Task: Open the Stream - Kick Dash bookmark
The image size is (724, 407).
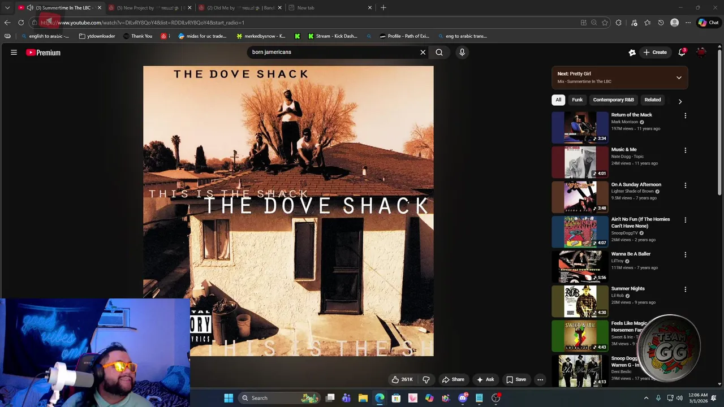Action: coord(333,36)
